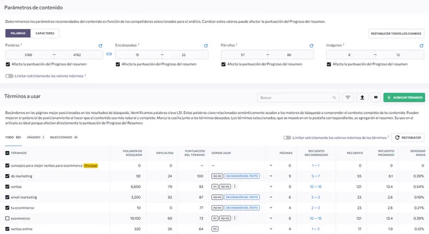Click the Palabras maximum field 4782
Image resolution: width=429 pixels, height=234 pixels.
(77, 55)
